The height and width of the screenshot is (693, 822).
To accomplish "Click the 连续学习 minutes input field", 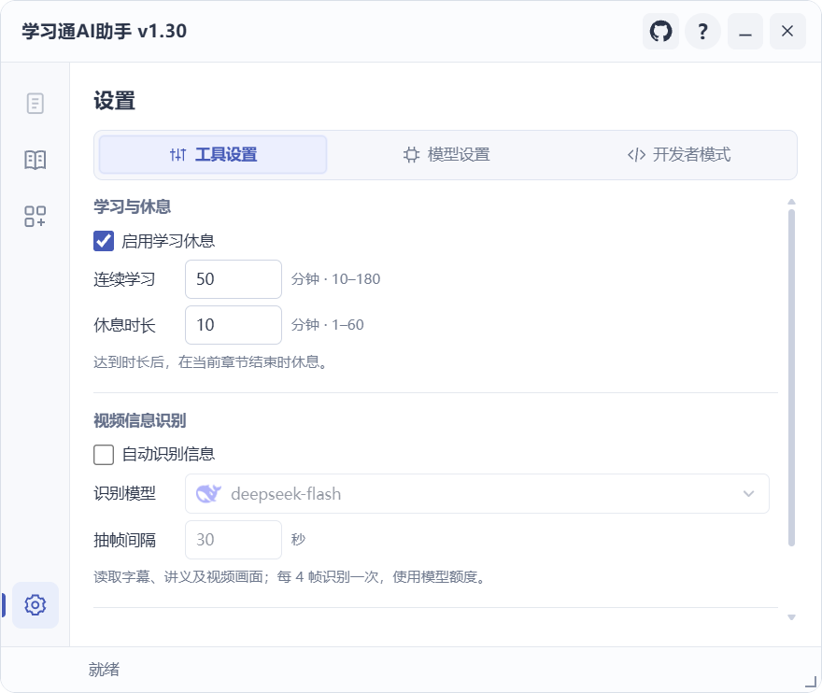I will point(234,279).
